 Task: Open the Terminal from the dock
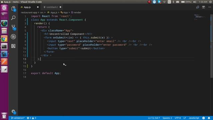pos(4,46)
